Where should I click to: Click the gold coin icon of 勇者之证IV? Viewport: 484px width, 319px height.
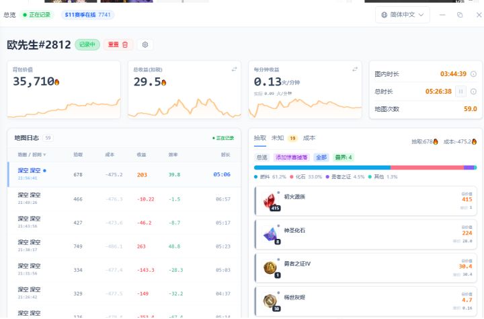pos(270,268)
